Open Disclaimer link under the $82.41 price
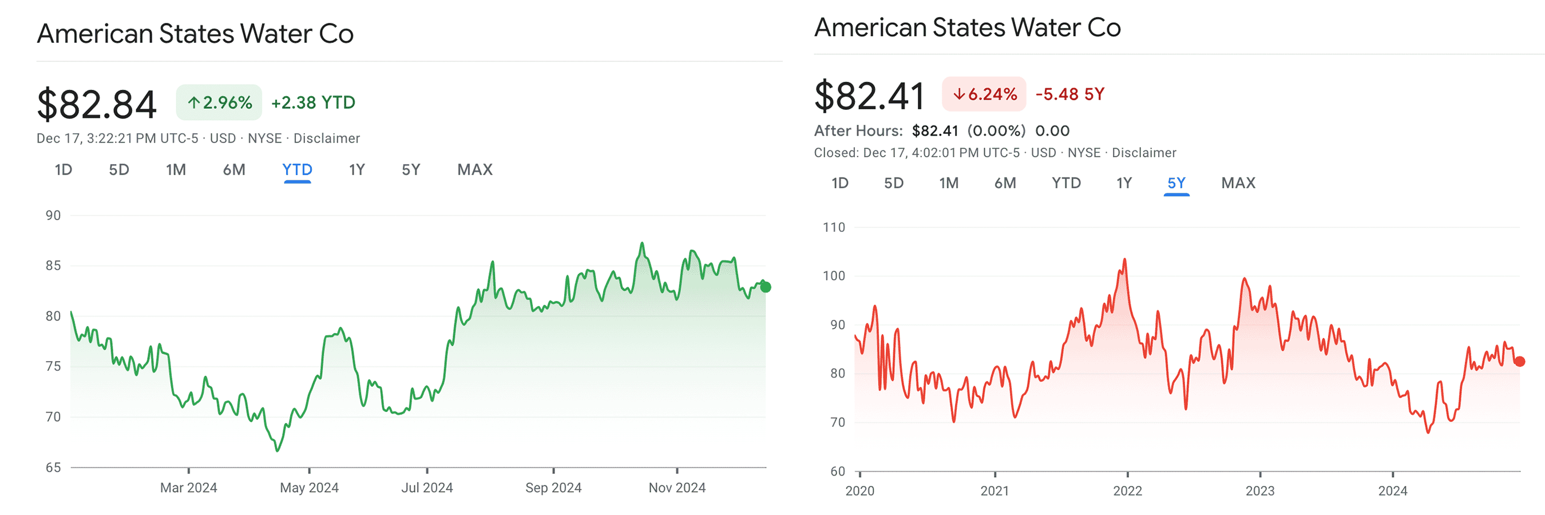 (1144, 153)
